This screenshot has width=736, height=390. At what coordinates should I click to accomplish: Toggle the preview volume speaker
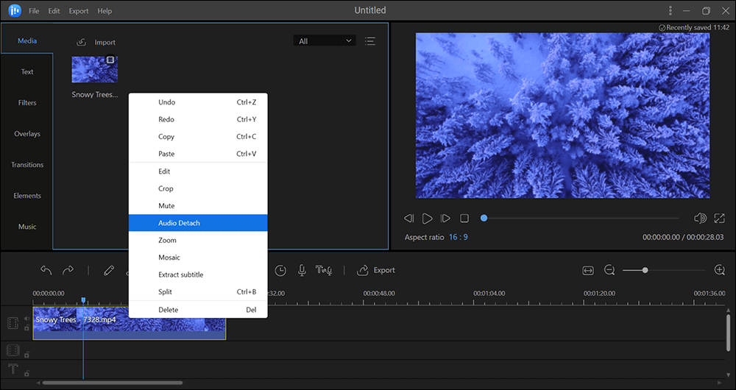pos(700,219)
